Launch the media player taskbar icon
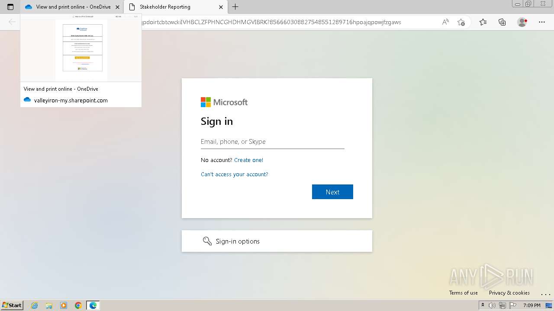 tap(64, 305)
